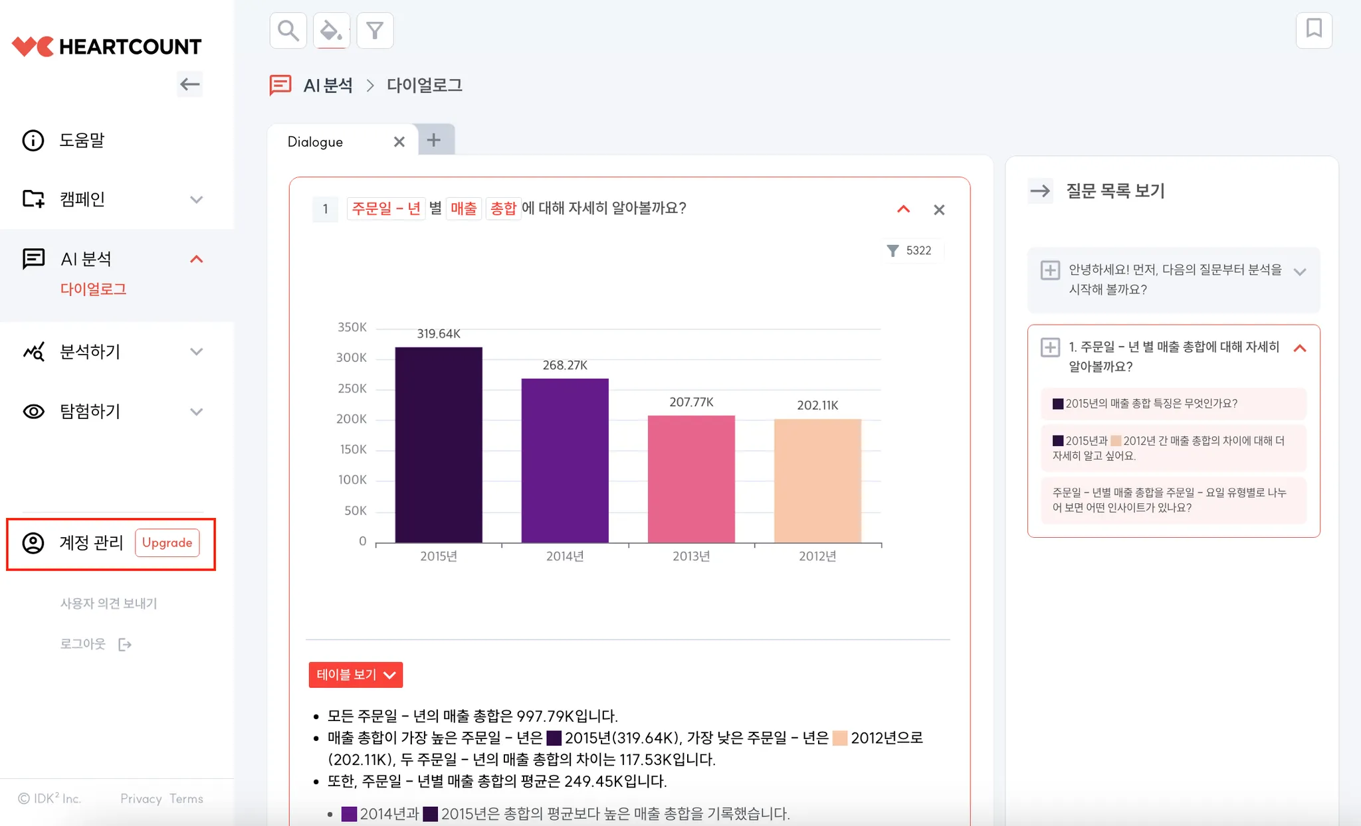Toggle plus box beside question 1 주문일
1361x826 pixels.
coord(1050,347)
